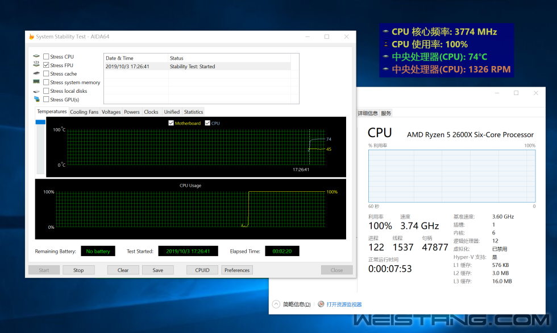
Task: Select the Stability Test: Started log row
Action: pyautogui.click(x=198, y=67)
